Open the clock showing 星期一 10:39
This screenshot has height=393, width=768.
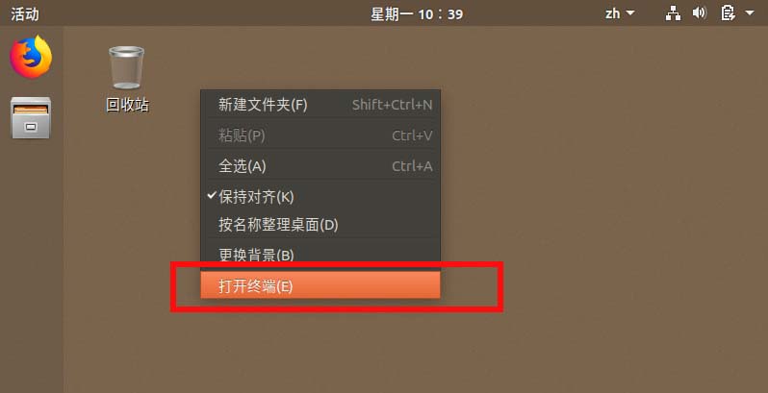(x=417, y=14)
